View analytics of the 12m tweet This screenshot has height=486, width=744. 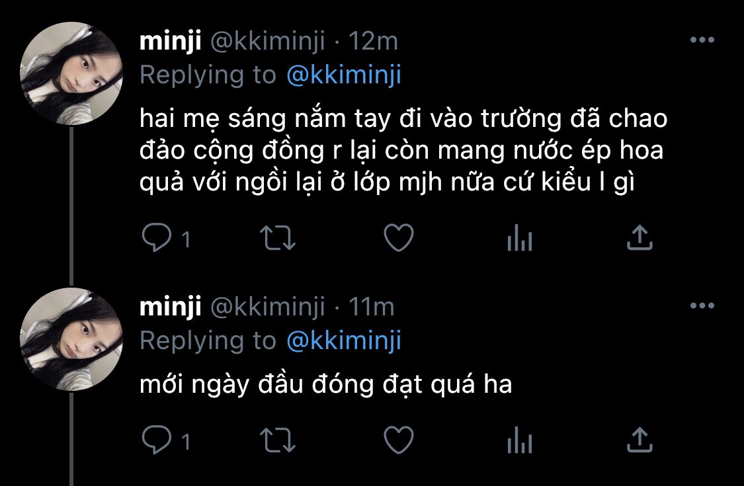[x=520, y=237]
